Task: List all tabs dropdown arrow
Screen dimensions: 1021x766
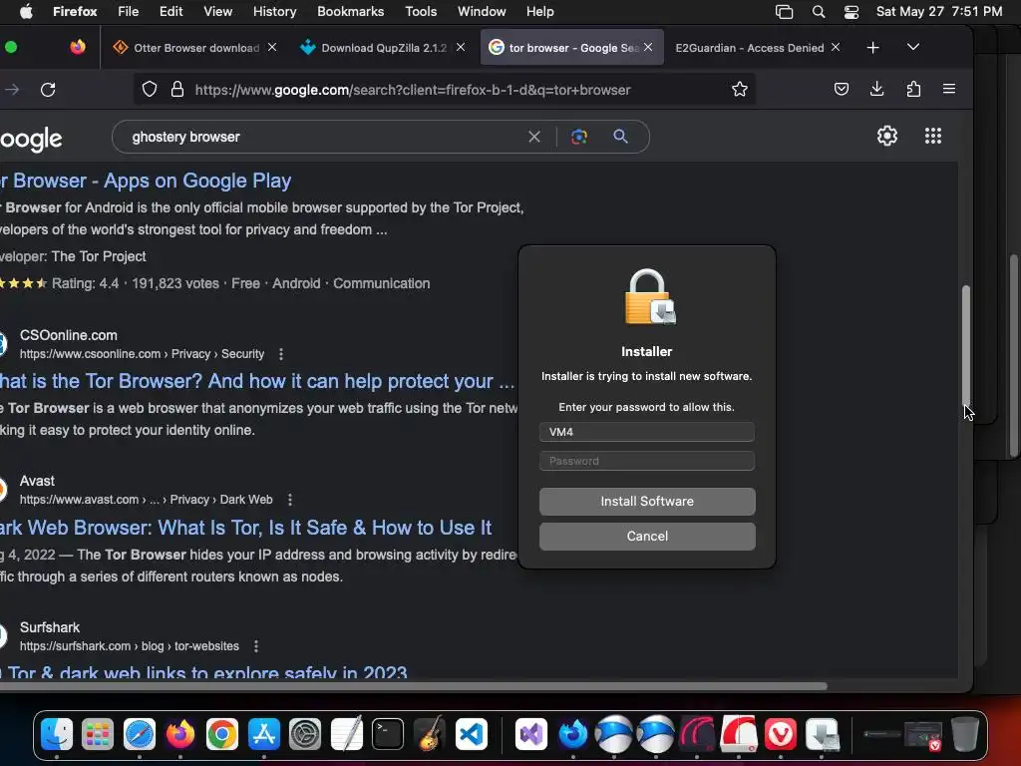Action: coord(913,47)
